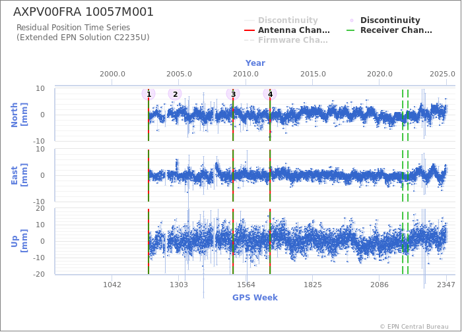This screenshot has height=332, width=462.
Task: Toggle the greyed-out Discontinuity line legend entry
Action: coord(280,20)
